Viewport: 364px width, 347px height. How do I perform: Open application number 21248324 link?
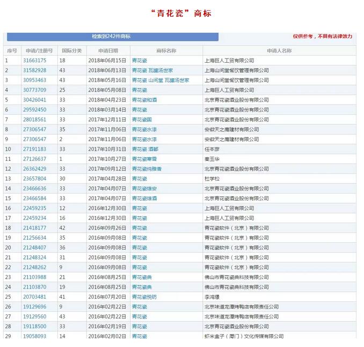tap(34, 257)
